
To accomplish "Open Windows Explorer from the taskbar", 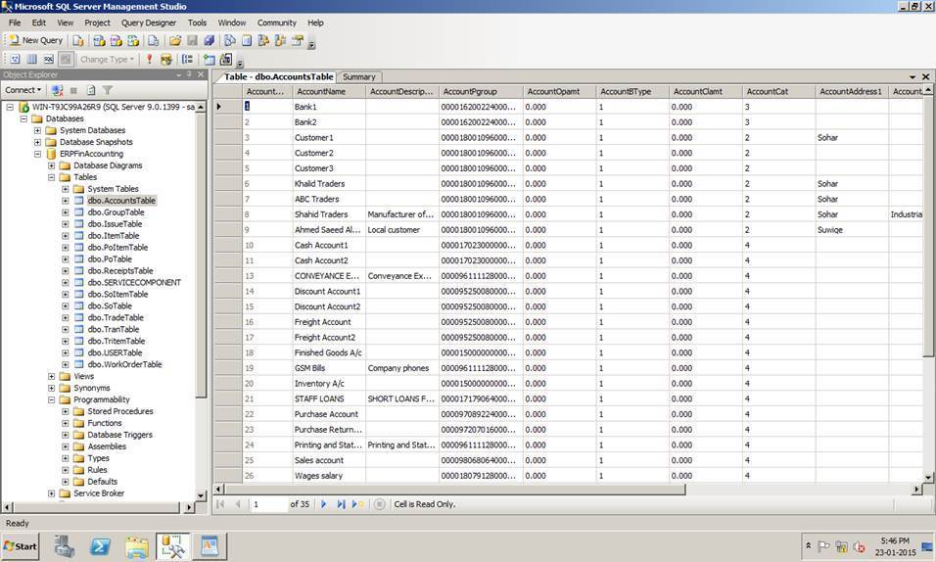I will click(x=137, y=546).
